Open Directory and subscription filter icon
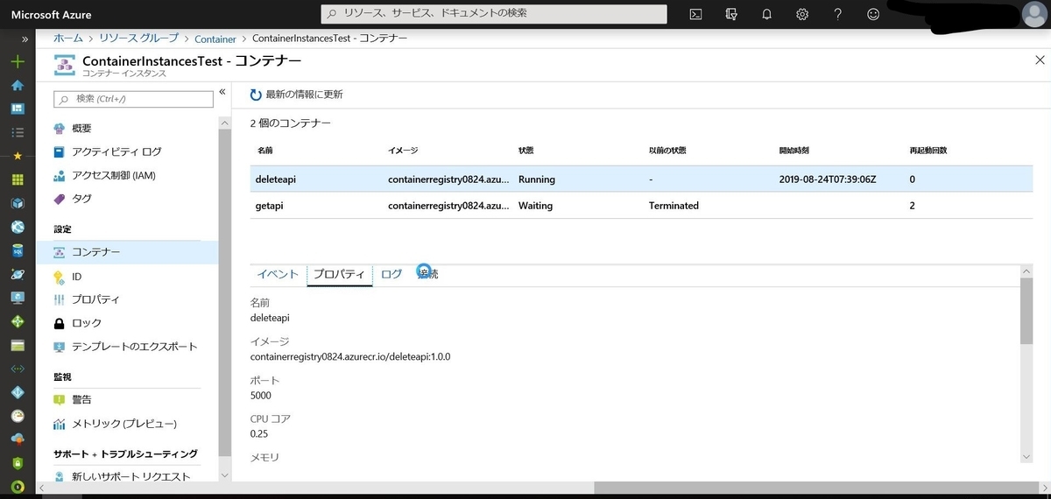Screen dimensions: 1051x499 731,14
